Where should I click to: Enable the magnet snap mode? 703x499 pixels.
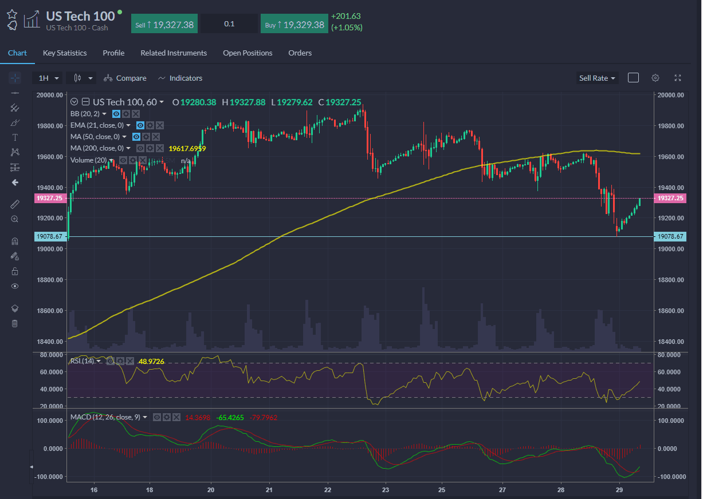click(x=15, y=241)
